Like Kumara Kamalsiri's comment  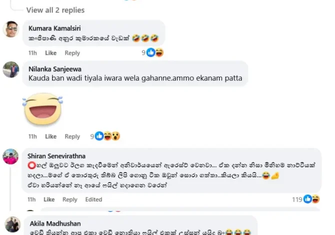tap(50, 53)
